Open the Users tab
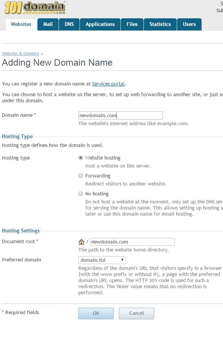Screen dimensions: 223x342 pos(189,24)
